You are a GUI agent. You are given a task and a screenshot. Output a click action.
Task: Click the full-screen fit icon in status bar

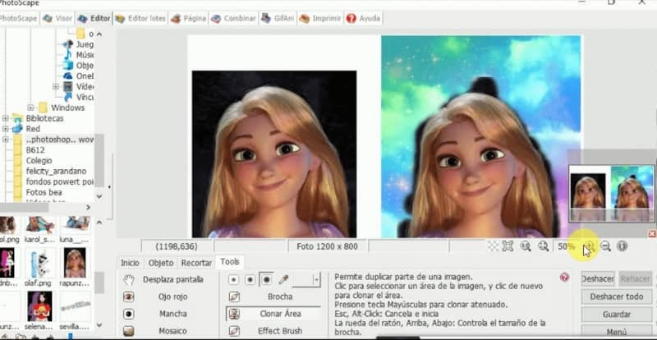click(508, 246)
